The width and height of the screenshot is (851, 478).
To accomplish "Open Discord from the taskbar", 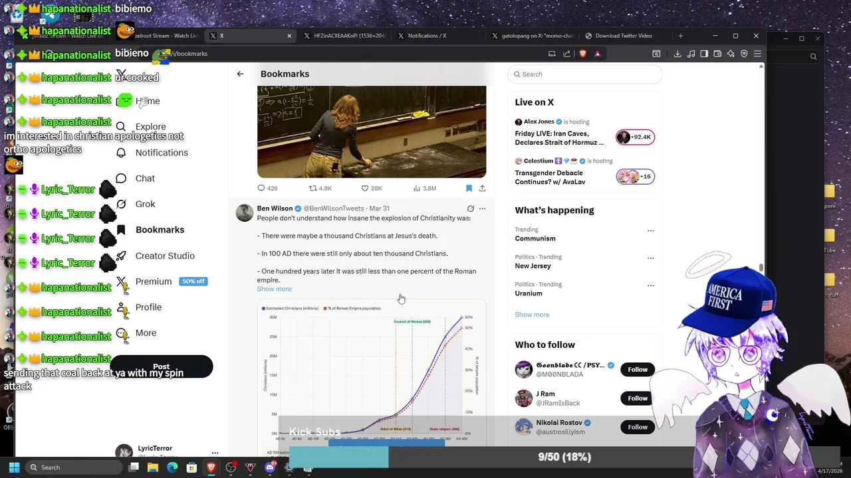I will point(270,467).
